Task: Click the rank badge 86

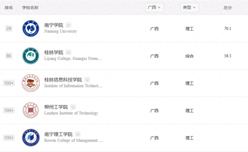Action: point(9,56)
